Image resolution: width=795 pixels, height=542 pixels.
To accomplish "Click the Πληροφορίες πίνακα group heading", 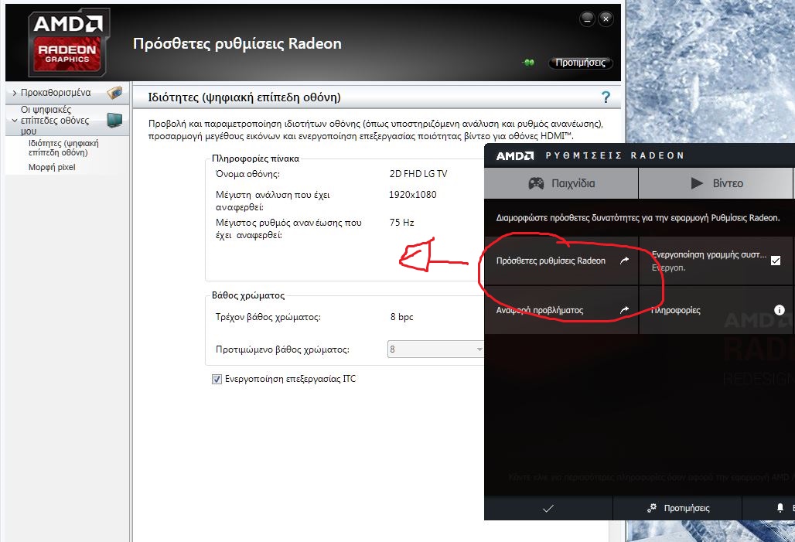I will 255,159.
